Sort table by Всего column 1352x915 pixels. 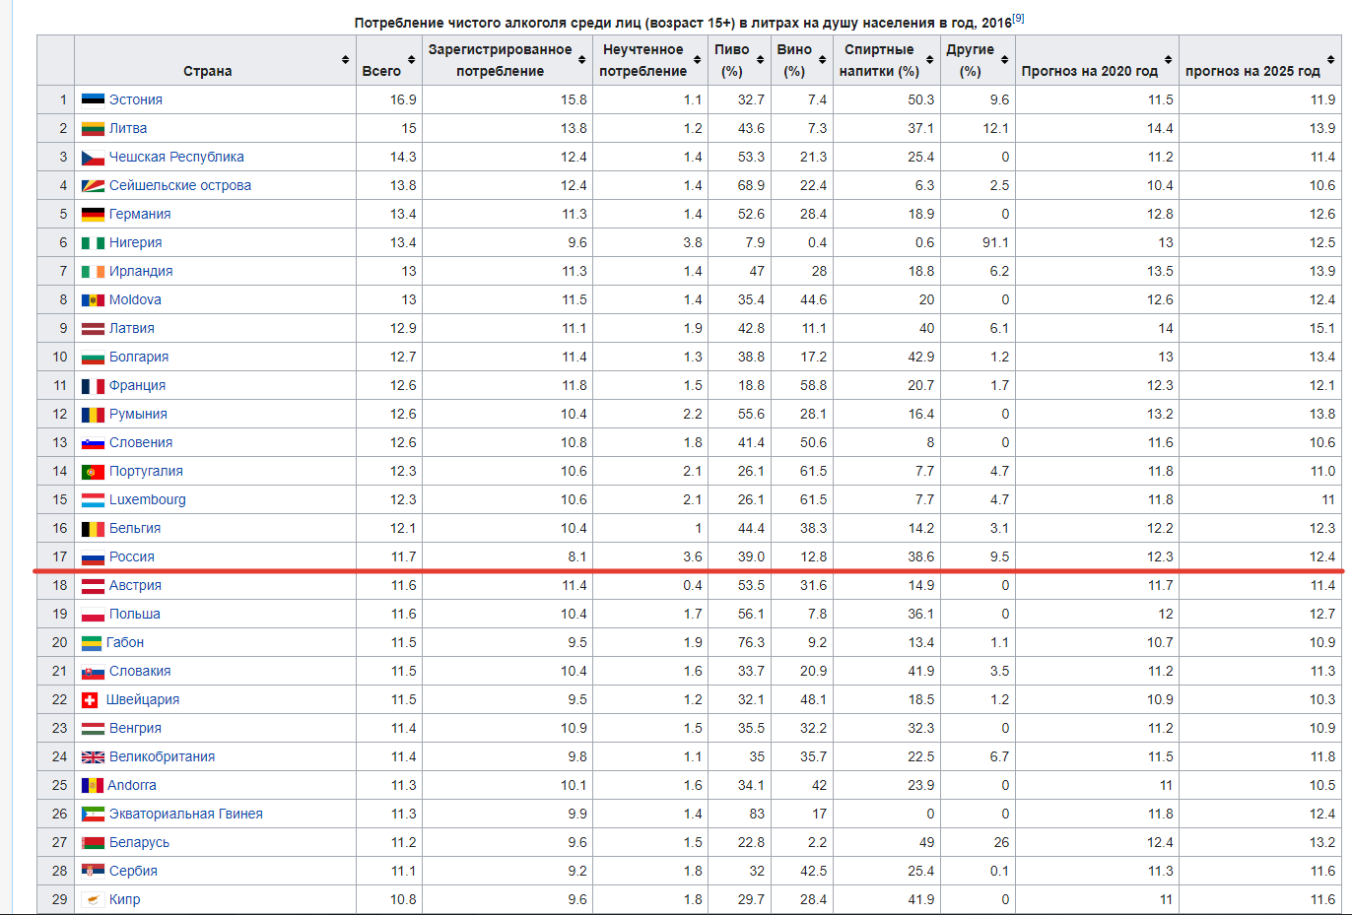point(411,60)
